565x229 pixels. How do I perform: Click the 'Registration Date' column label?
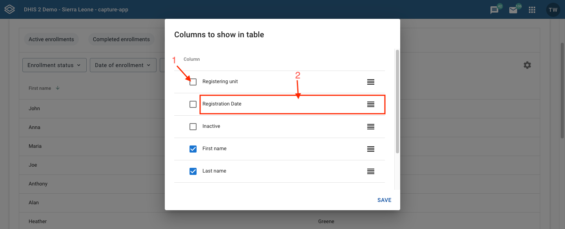pyautogui.click(x=222, y=104)
